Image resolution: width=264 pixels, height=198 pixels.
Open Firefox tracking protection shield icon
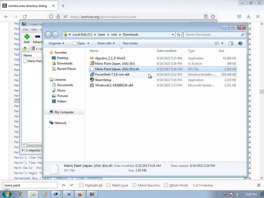click(51, 16)
